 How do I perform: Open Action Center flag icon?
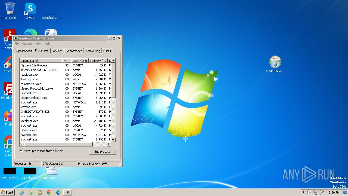(x=322, y=192)
